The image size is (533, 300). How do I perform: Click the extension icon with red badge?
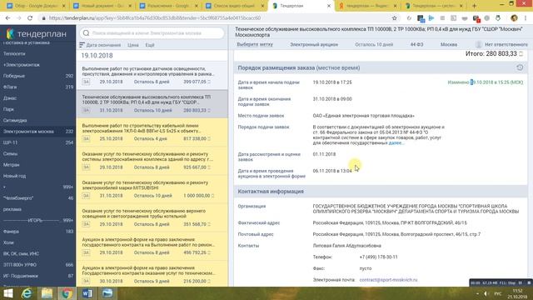(x=476, y=18)
